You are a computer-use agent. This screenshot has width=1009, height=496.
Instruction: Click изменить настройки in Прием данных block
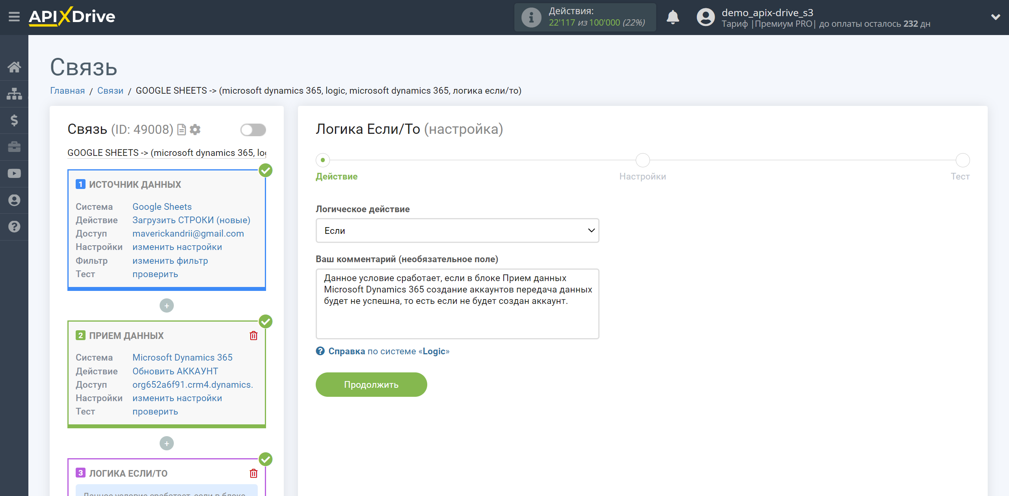(177, 398)
